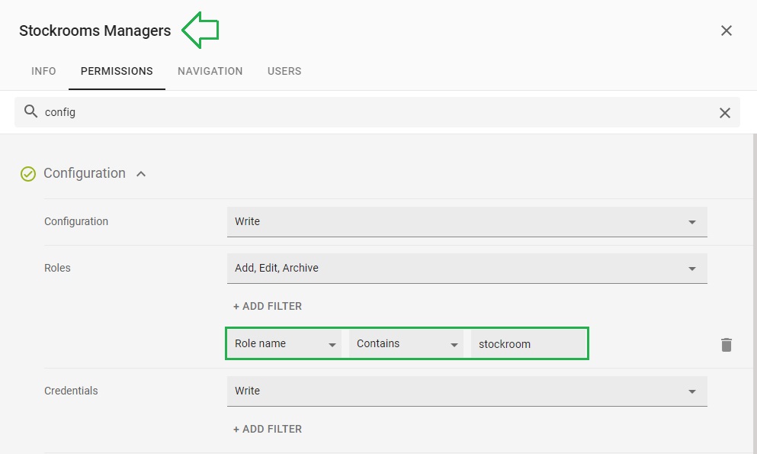Screen dimensions: 757x454
Task: Open the Roles permission dropdown
Action: pos(467,268)
